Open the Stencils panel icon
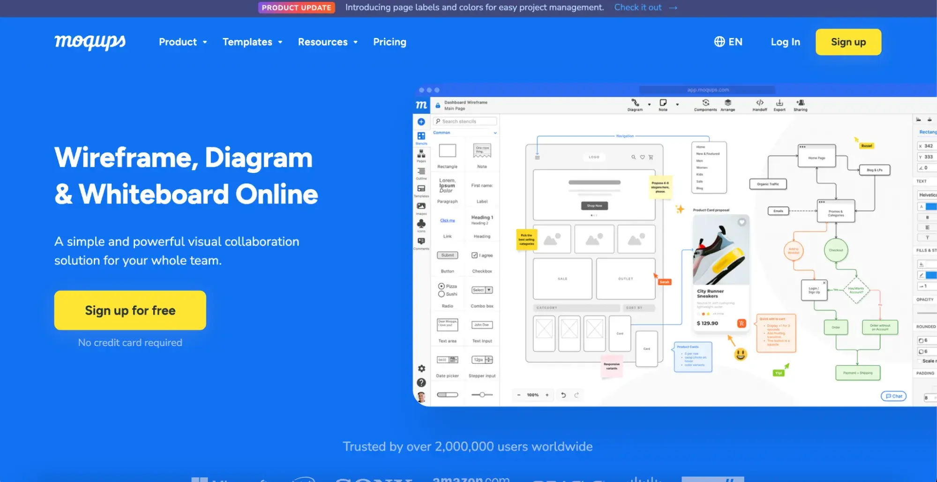The image size is (937, 482). (x=421, y=136)
